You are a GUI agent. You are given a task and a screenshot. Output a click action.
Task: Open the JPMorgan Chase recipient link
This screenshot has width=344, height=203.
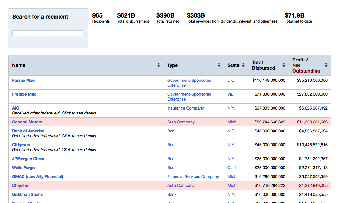(29, 159)
